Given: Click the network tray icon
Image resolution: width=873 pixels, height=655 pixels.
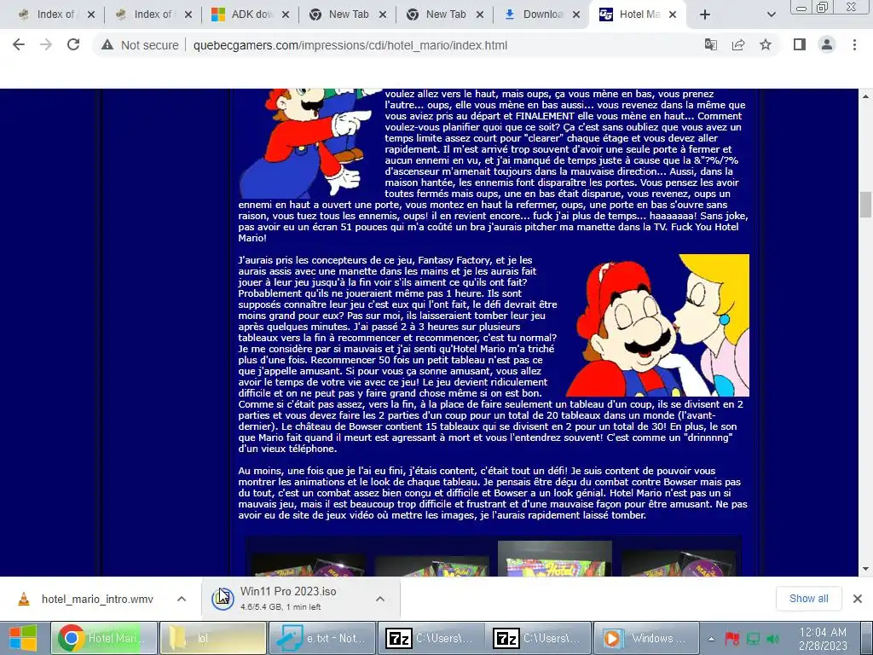Looking at the screenshot, I should point(753,638).
